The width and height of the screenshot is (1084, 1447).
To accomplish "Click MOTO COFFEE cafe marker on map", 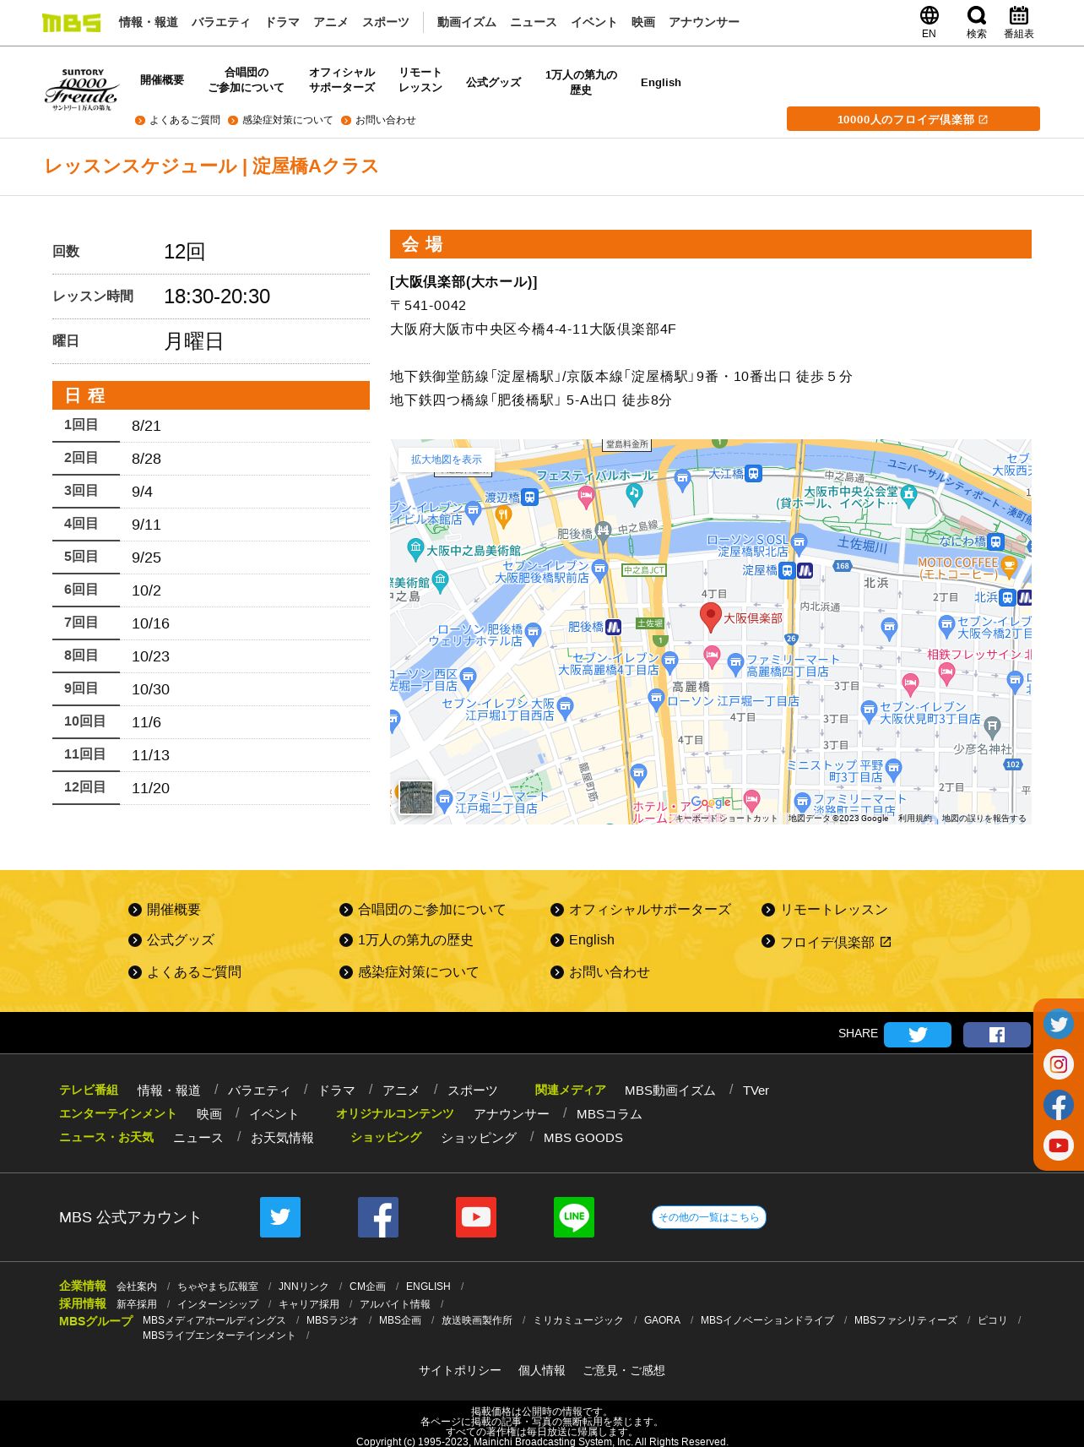I will coord(1009,565).
